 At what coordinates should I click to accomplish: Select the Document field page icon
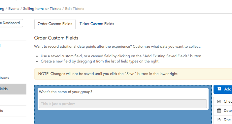click(x=219, y=120)
